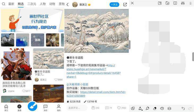Open the search magnifier
This screenshot has width=194, height=112.
click(4, 4)
